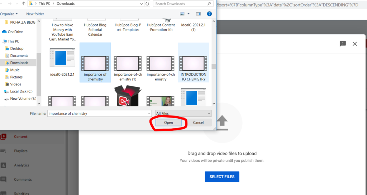
Task: Expand the File name history dropdown arrow
Action: coord(149,113)
